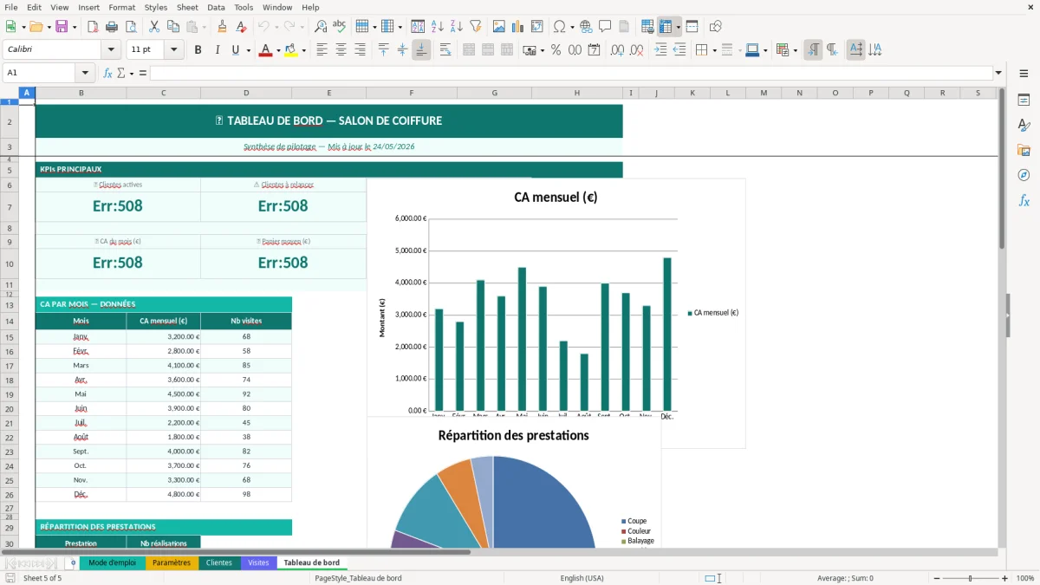Screen dimensions: 1040x585
Task: Switch to the Mode d'emploi sheet tab
Action: point(112,562)
